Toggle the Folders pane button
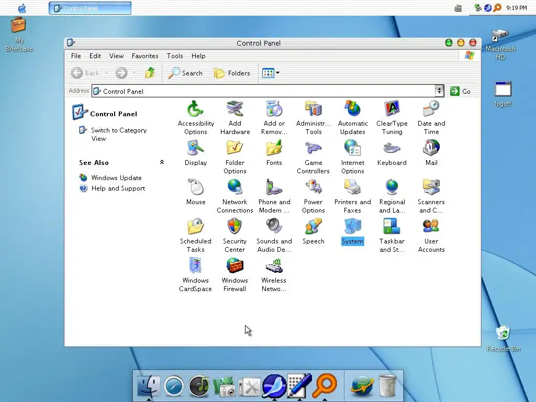 (x=232, y=73)
